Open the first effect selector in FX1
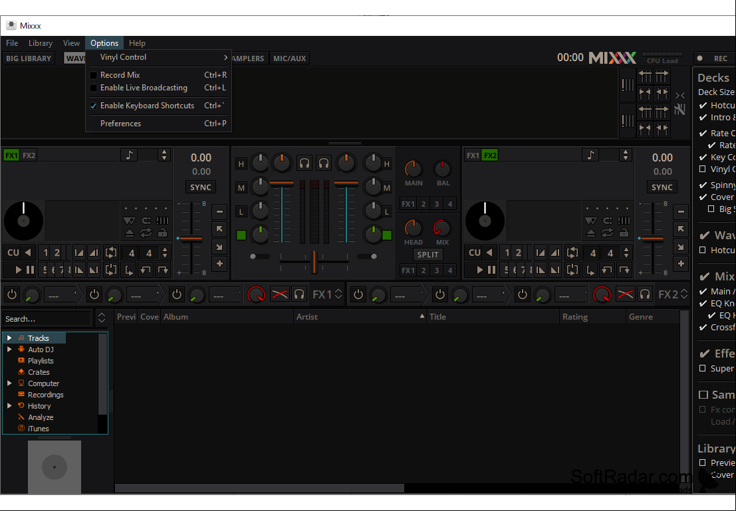Screen dimensions: 736x511 click(x=61, y=295)
